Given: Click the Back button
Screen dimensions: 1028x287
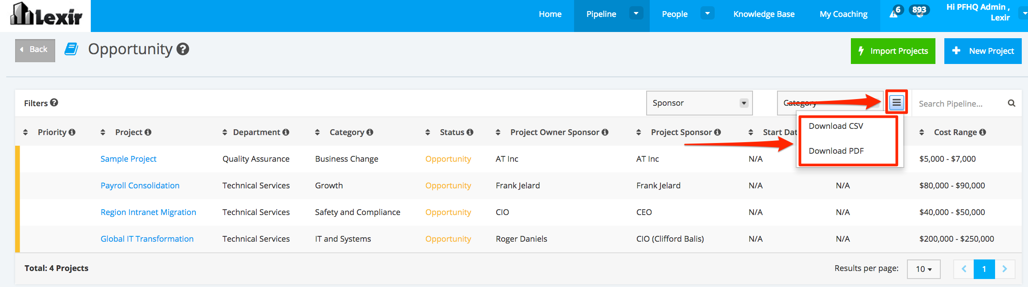Looking at the screenshot, I should [35, 50].
